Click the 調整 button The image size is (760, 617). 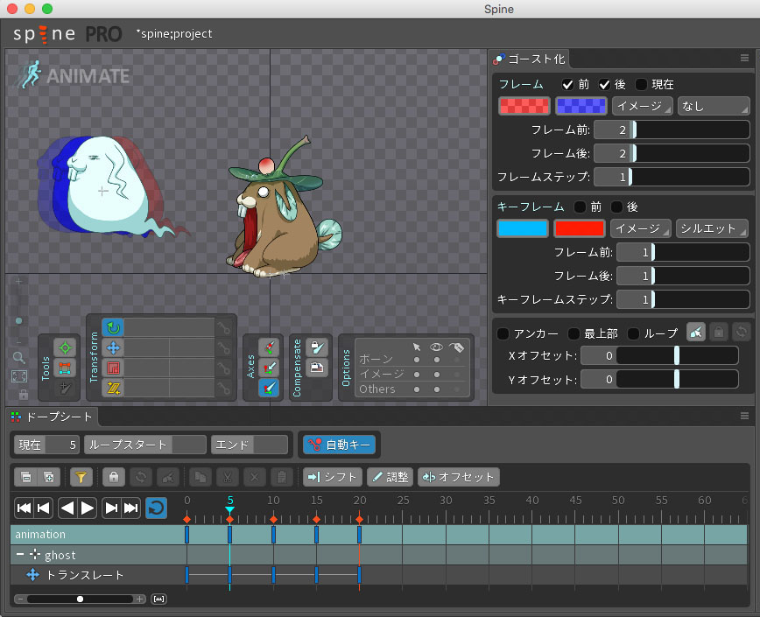tap(391, 478)
